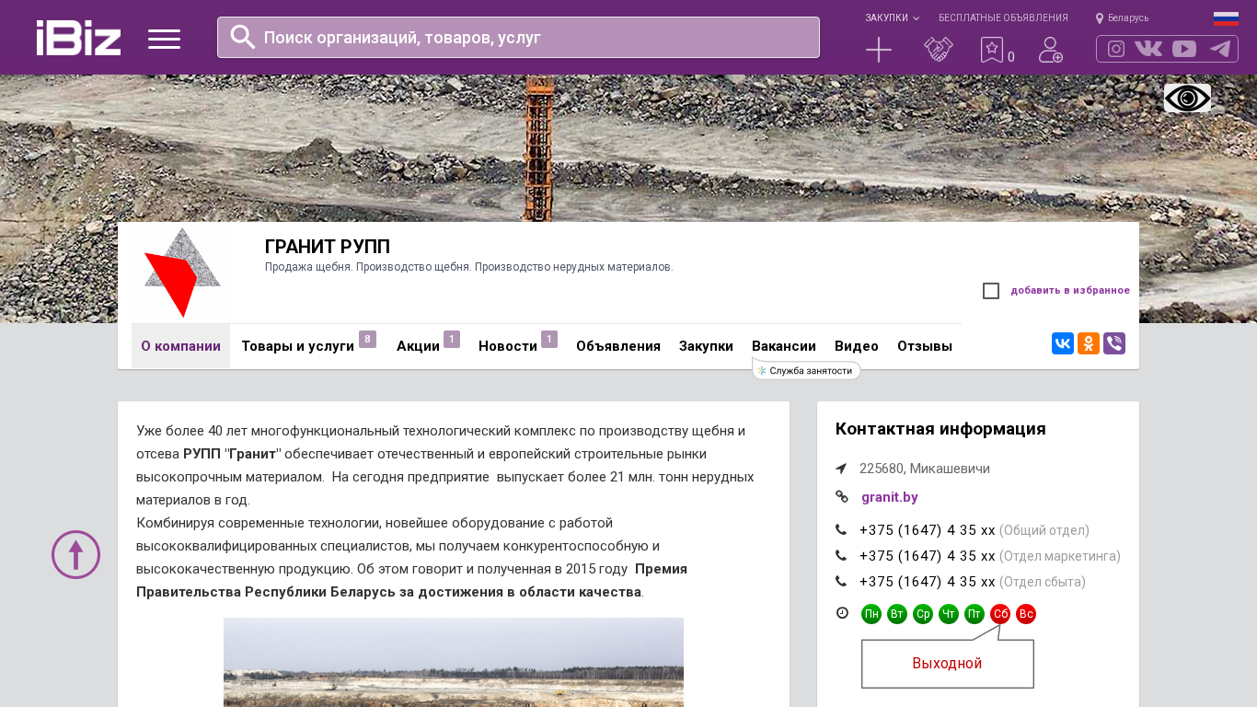Screen dimensions: 1257x707
Task: Reveal phone number for Общий отдел
Action: [928, 530]
